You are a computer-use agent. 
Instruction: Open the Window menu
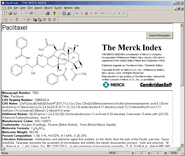pos(68,8)
